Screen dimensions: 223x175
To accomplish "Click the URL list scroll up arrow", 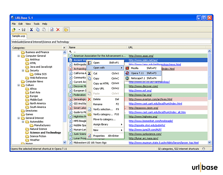I will point(209,51).
